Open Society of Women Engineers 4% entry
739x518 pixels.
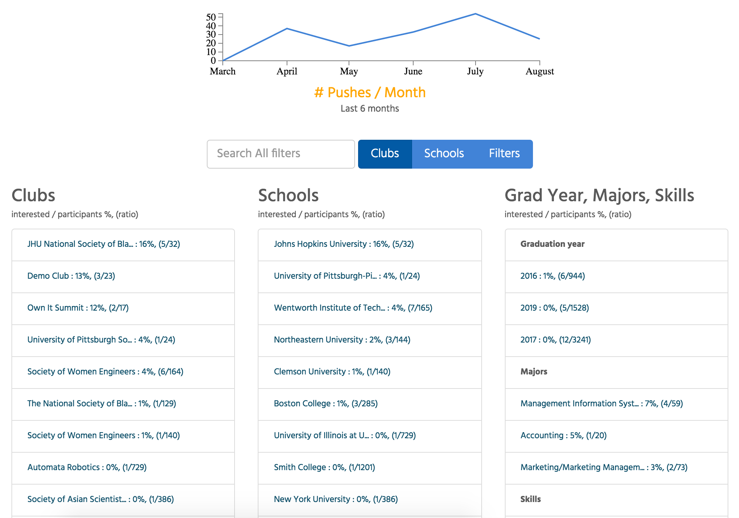click(105, 372)
